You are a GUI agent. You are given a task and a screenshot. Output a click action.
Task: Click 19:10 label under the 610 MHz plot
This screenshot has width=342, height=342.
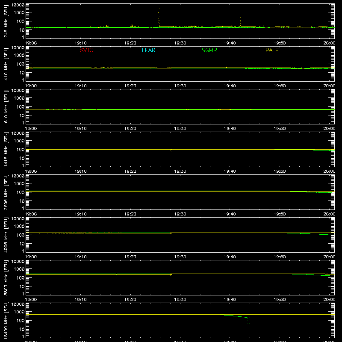[80, 129]
